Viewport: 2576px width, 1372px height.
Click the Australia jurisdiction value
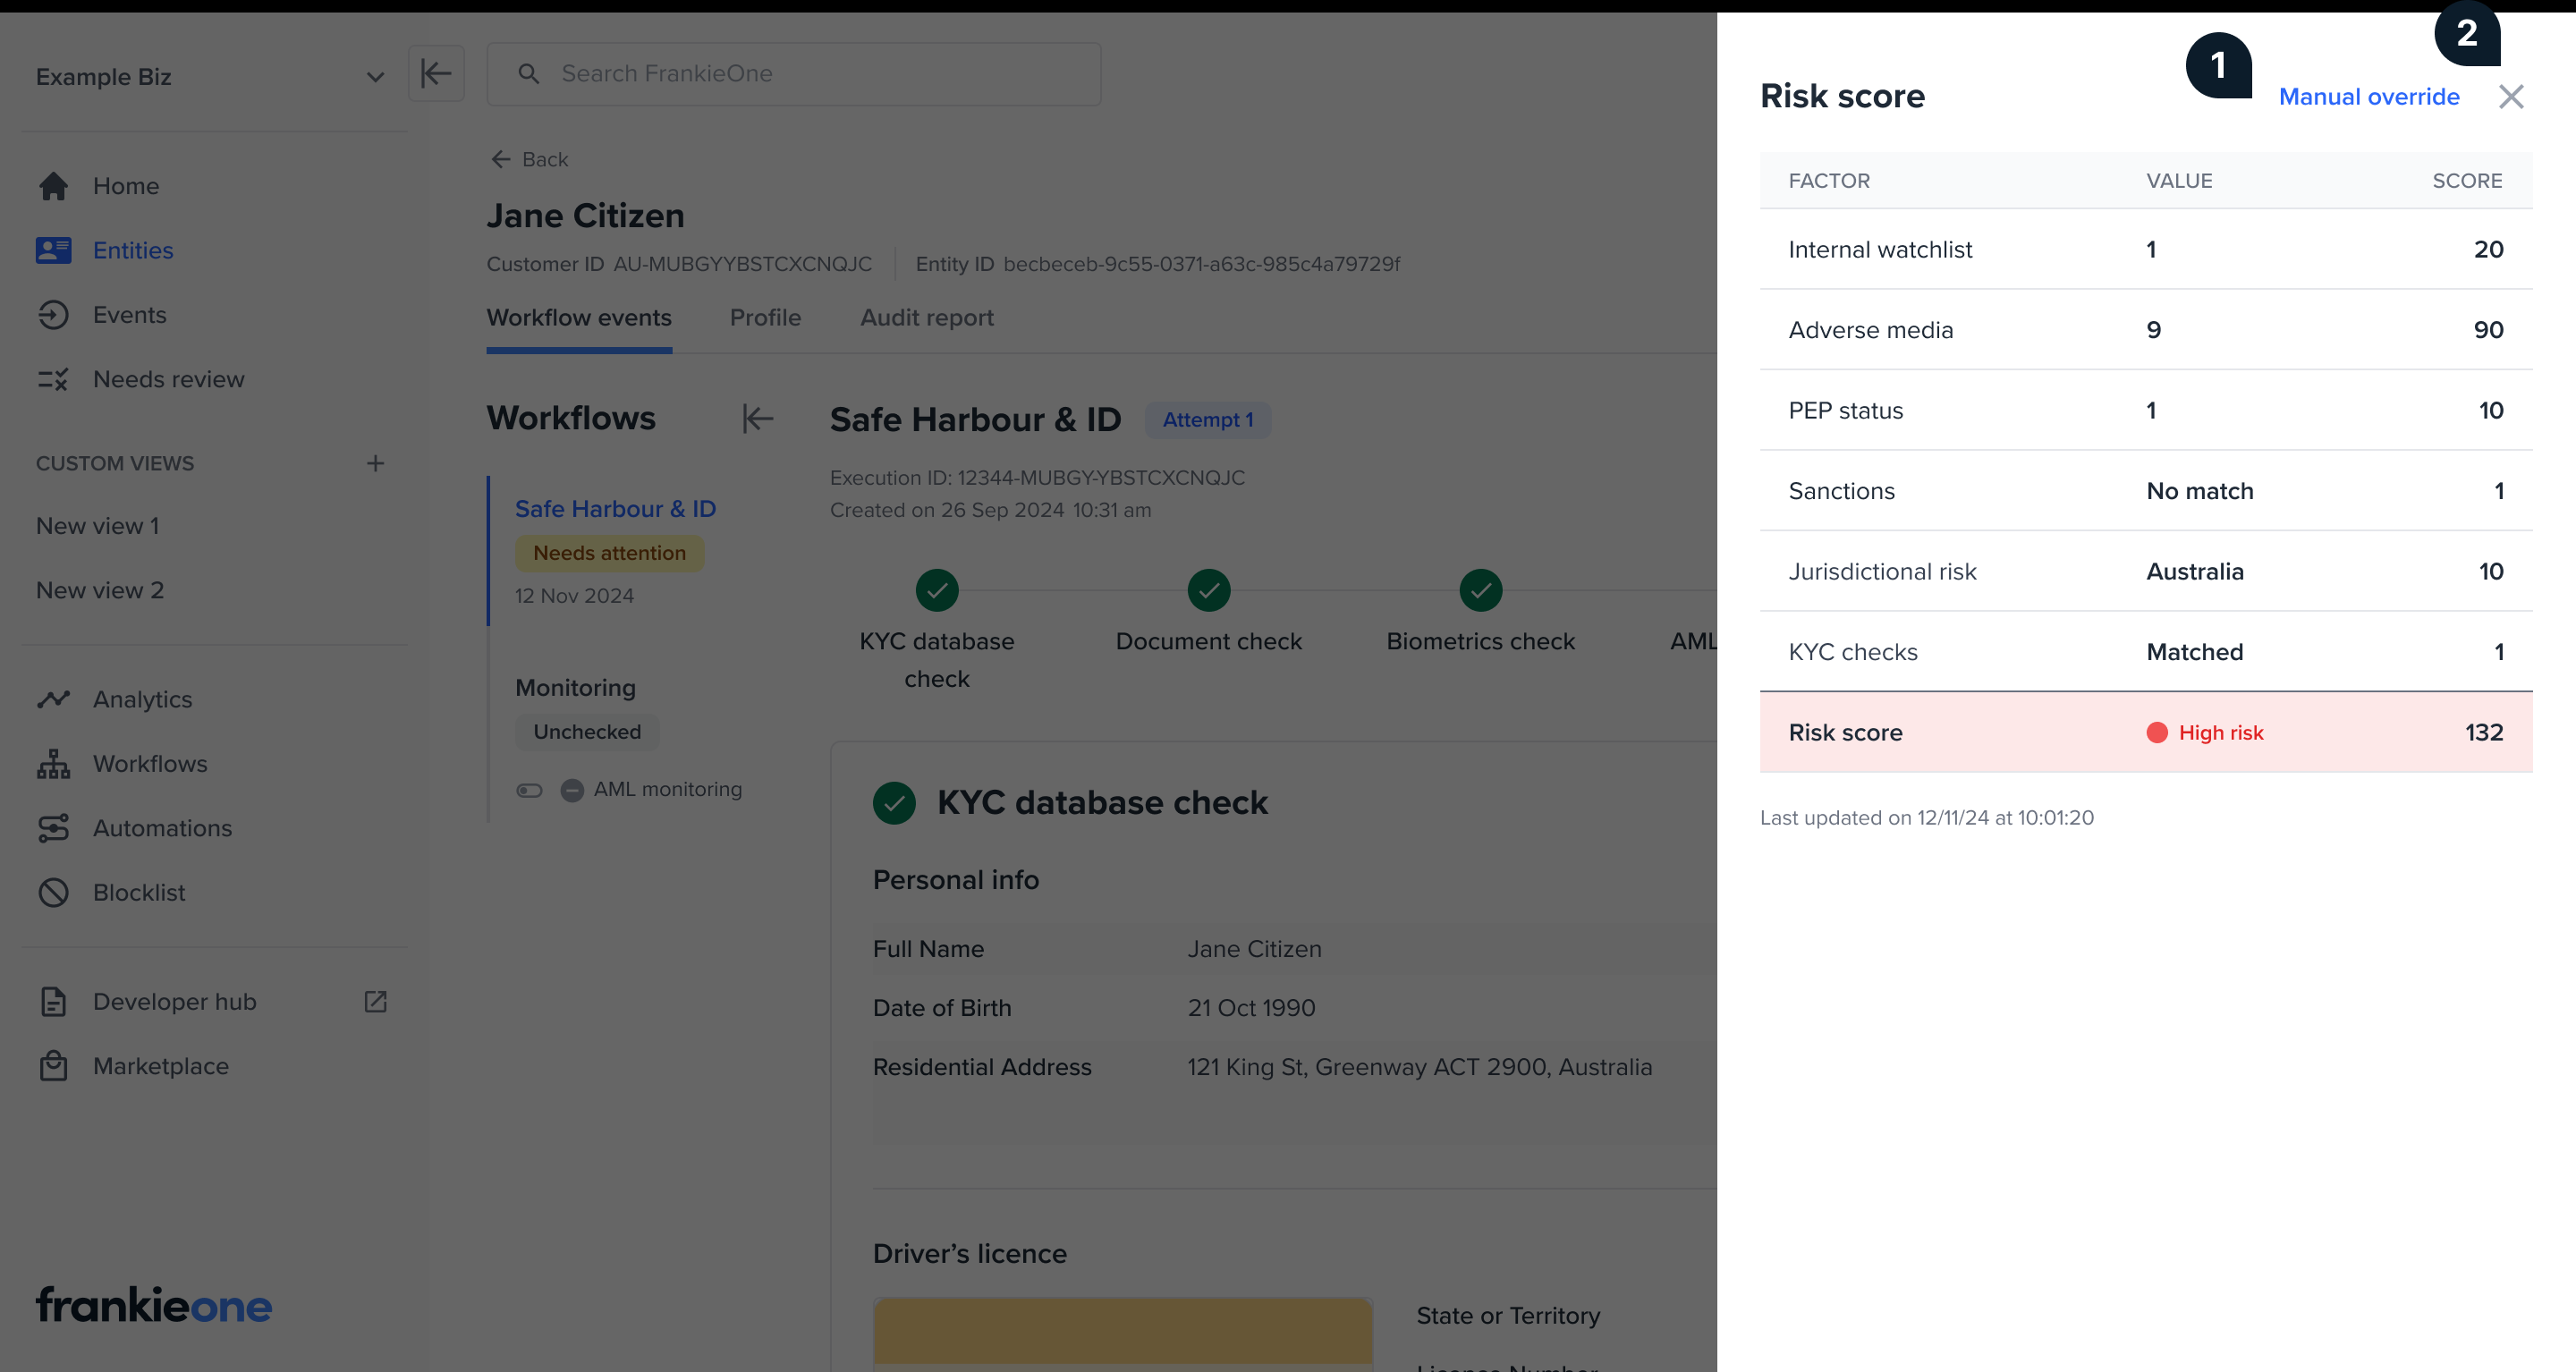pyautogui.click(x=2195, y=572)
